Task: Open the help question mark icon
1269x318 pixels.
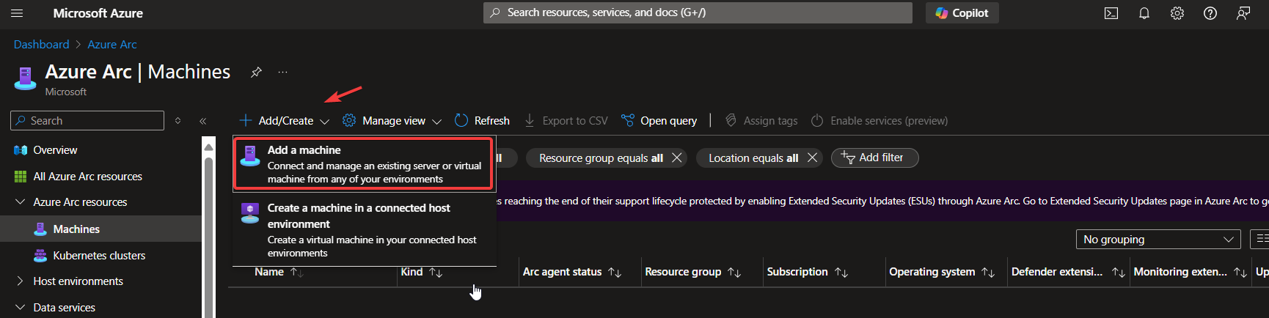Action: 1210,13
